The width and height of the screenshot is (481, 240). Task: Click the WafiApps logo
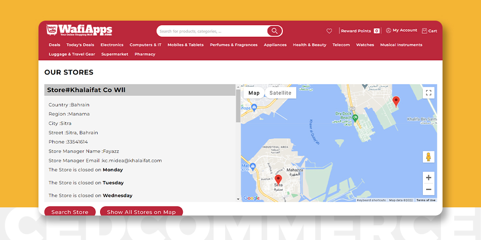79,30
